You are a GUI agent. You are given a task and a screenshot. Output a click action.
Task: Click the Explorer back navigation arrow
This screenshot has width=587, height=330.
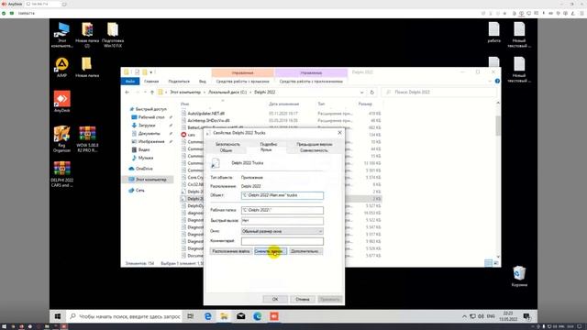point(127,92)
